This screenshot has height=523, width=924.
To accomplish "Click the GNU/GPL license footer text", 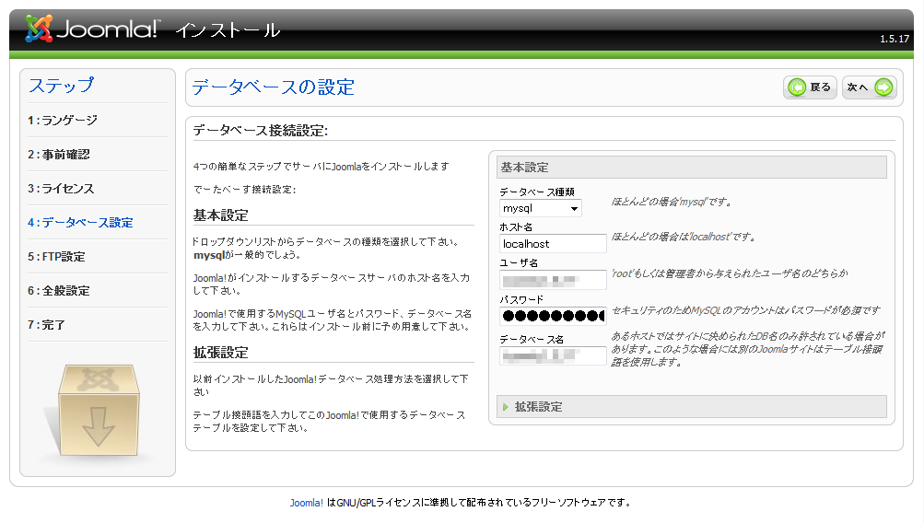I will [x=479, y=503].
